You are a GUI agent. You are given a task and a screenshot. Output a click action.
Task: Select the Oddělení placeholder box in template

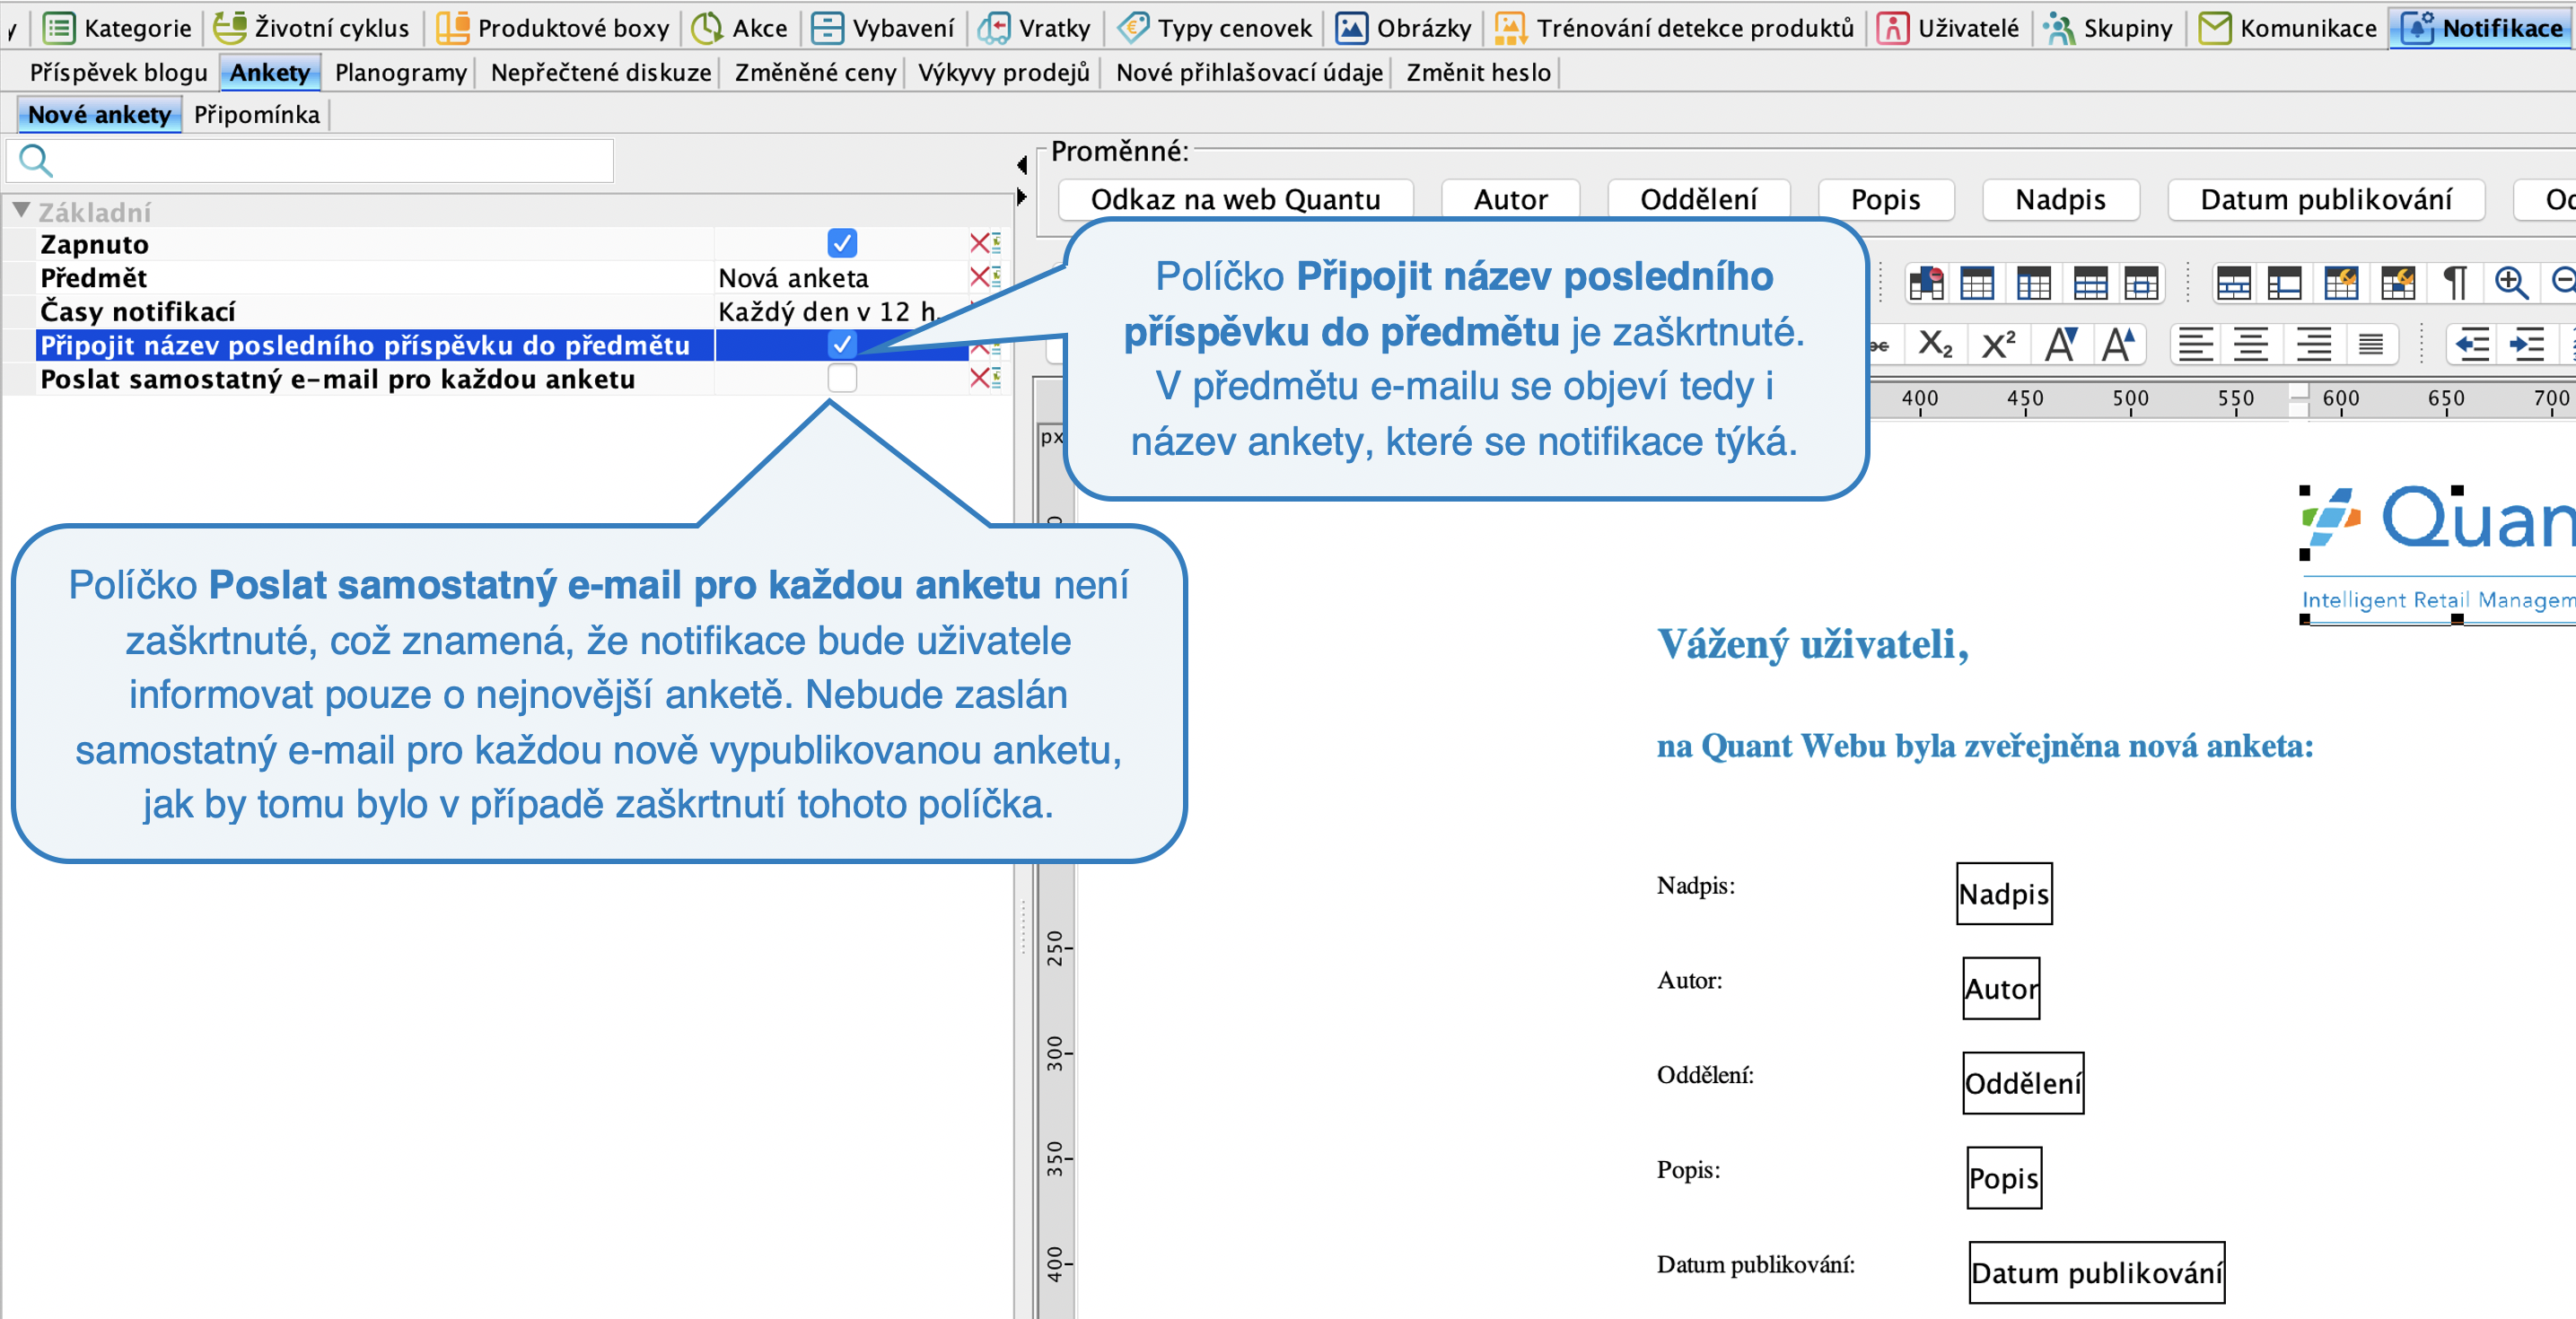(2023, 1082)
